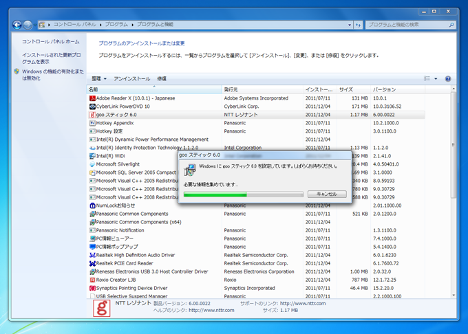The width and height of the screenshot is (468, 334).
Task: Sort by the バージョン column header
Action: (398, 89)
